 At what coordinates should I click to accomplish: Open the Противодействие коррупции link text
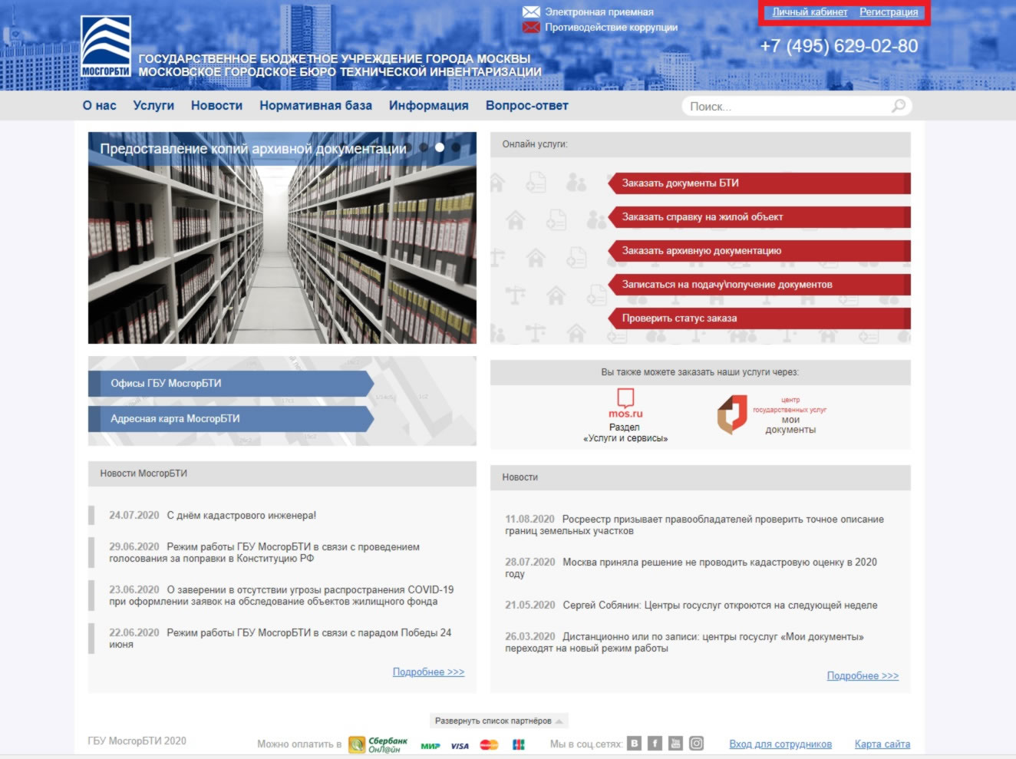pyautogui.click(x=612, y=28)
